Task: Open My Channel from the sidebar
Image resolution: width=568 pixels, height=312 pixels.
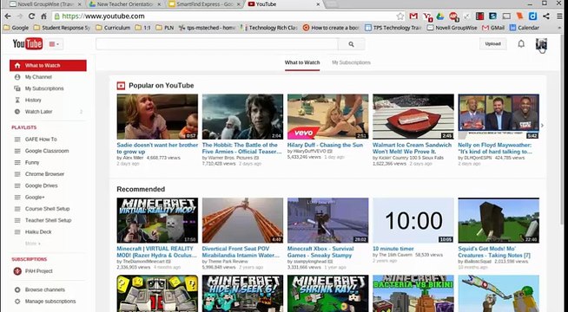Action: 38,77
